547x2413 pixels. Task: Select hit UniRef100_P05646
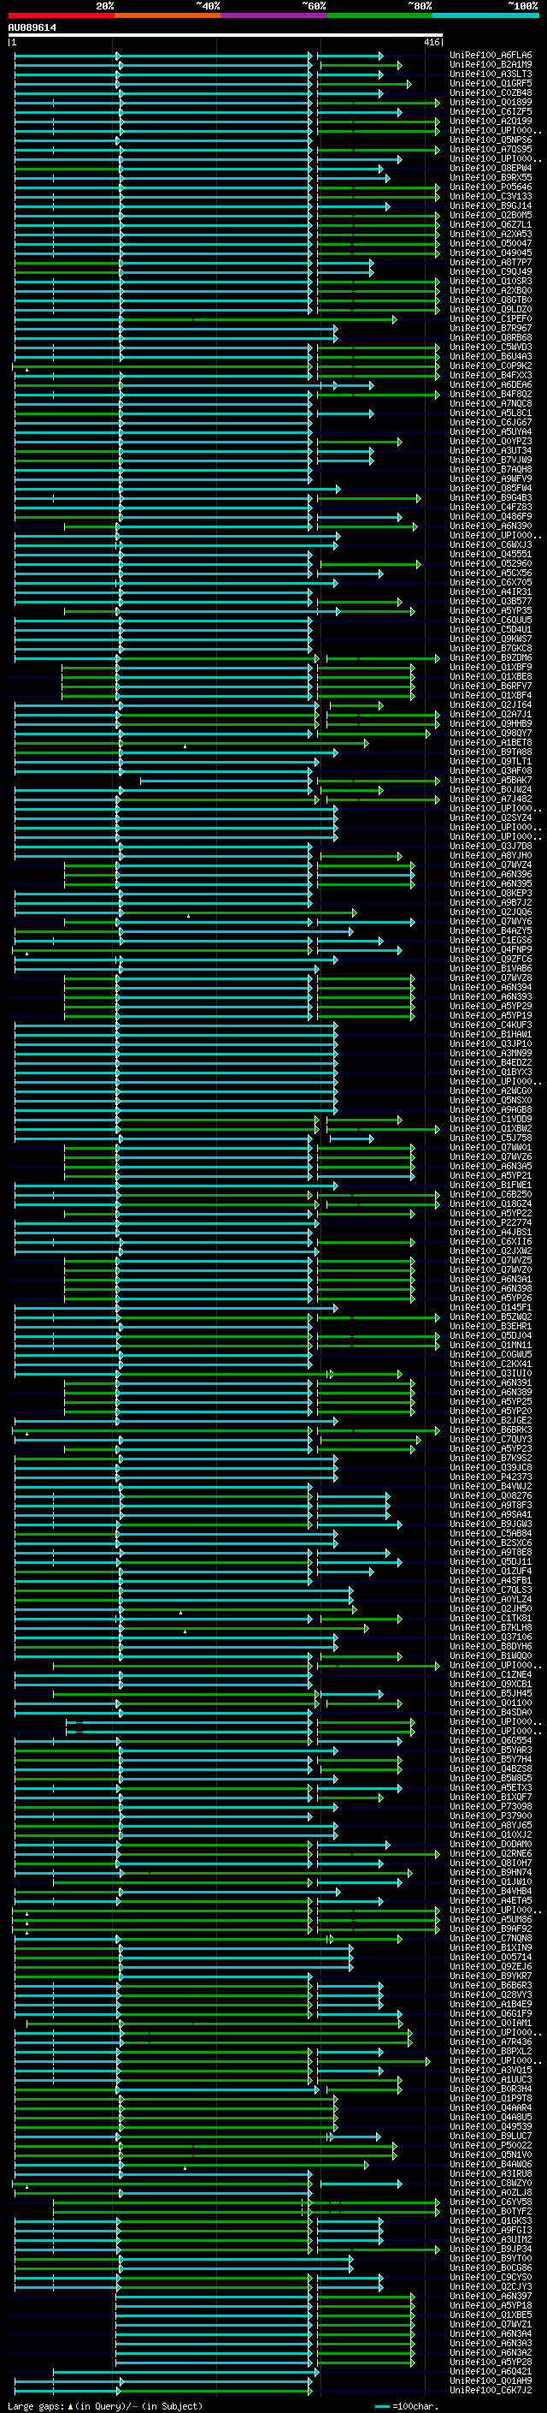(x=491, y=187)
